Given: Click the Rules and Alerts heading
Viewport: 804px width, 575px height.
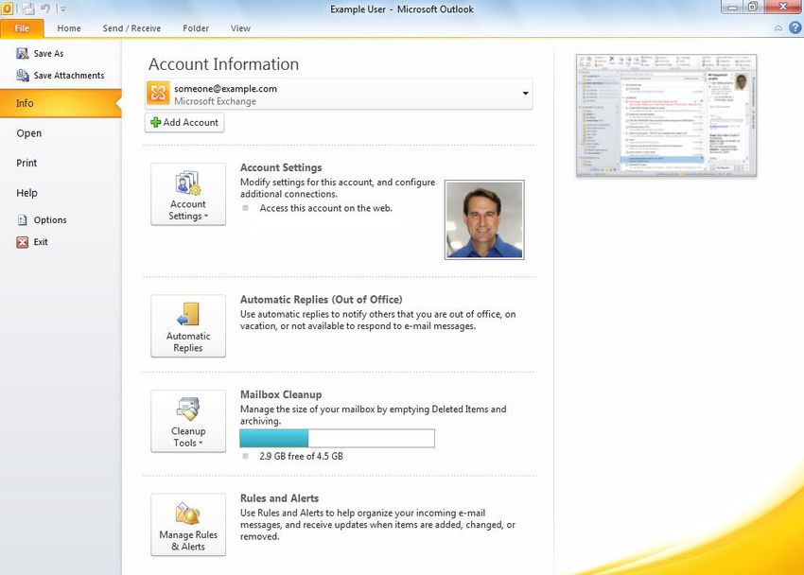Looking at the screenshot, I should 279,498.
